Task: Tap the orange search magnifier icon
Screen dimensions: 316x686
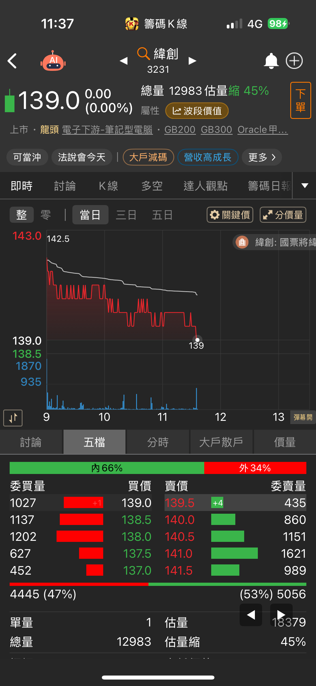Action: coord(143,54)
